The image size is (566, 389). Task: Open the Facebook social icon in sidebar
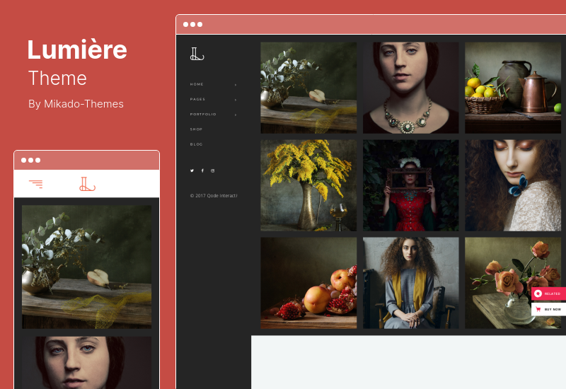[x=202, y=170]
